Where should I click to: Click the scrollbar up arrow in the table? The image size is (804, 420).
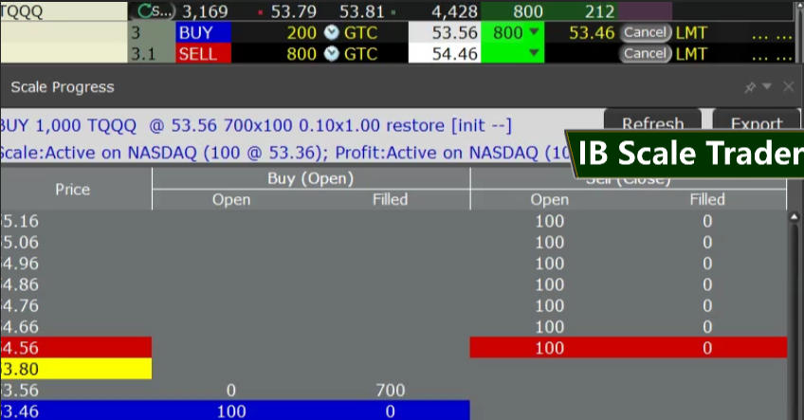(x=795, y=217)
